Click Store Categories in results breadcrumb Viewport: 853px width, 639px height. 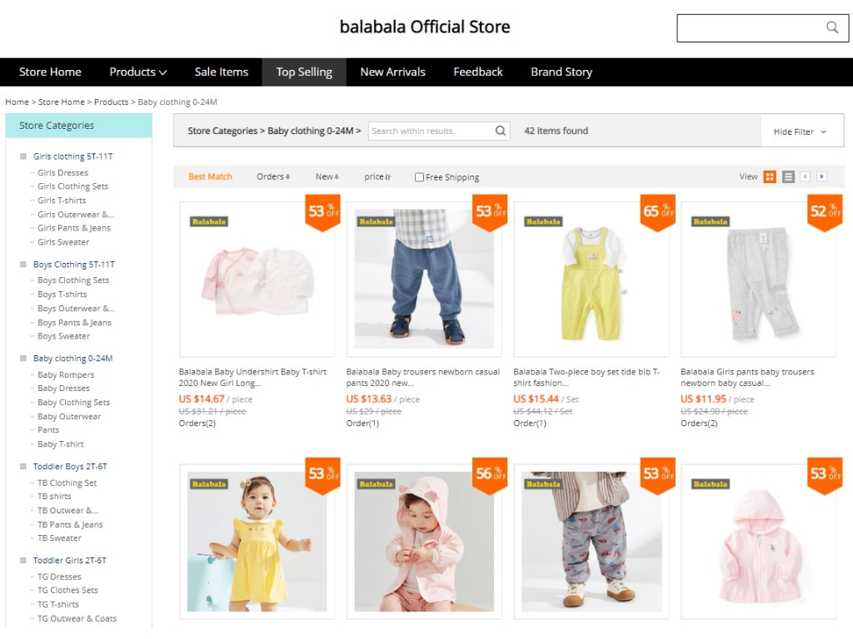222,131
